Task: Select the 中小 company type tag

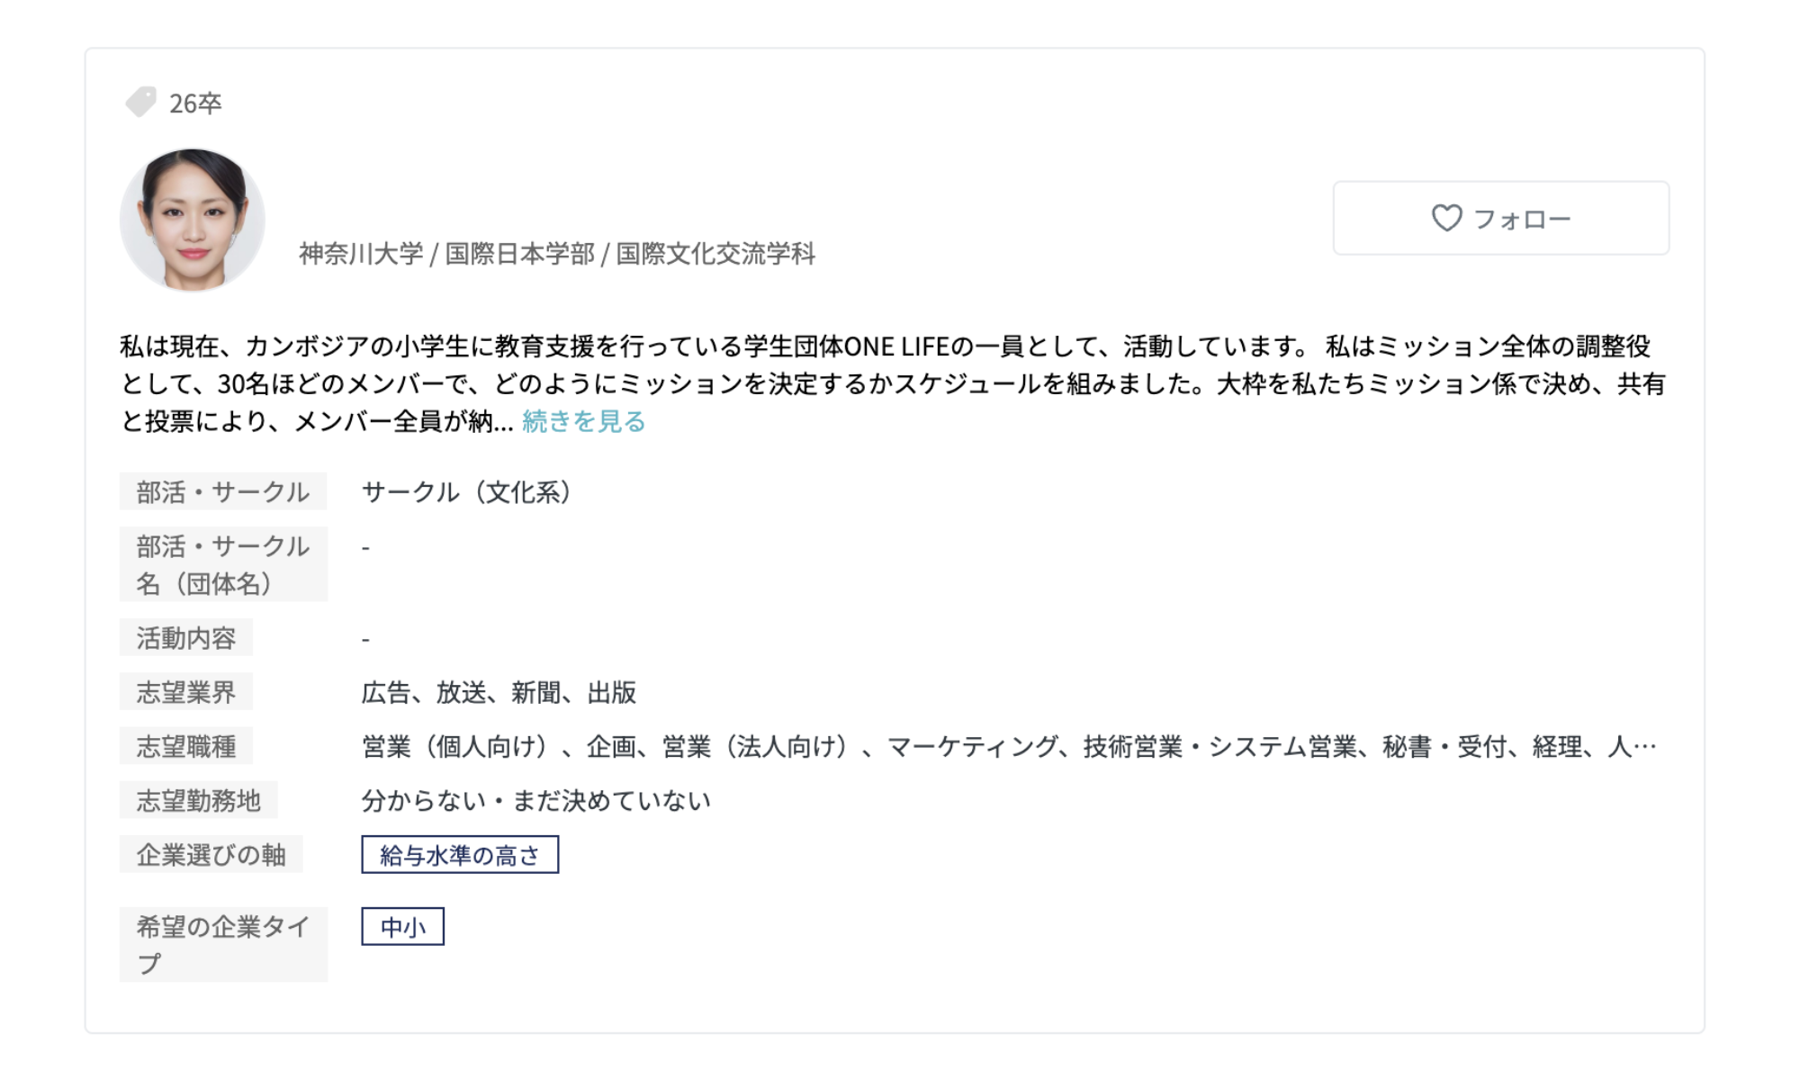Action: pos(402,927)
